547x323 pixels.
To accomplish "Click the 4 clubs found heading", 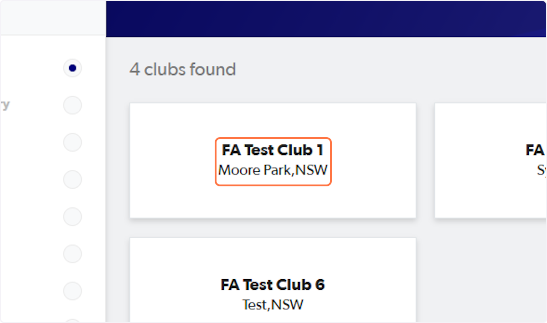I will [183, 69].
